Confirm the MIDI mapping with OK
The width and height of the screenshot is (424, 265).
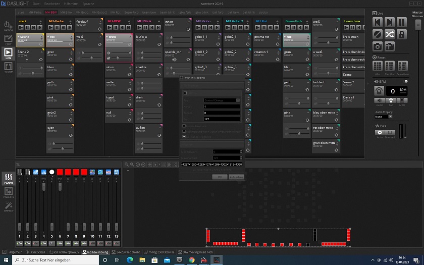pyautogui.click(x=220, y=177)
